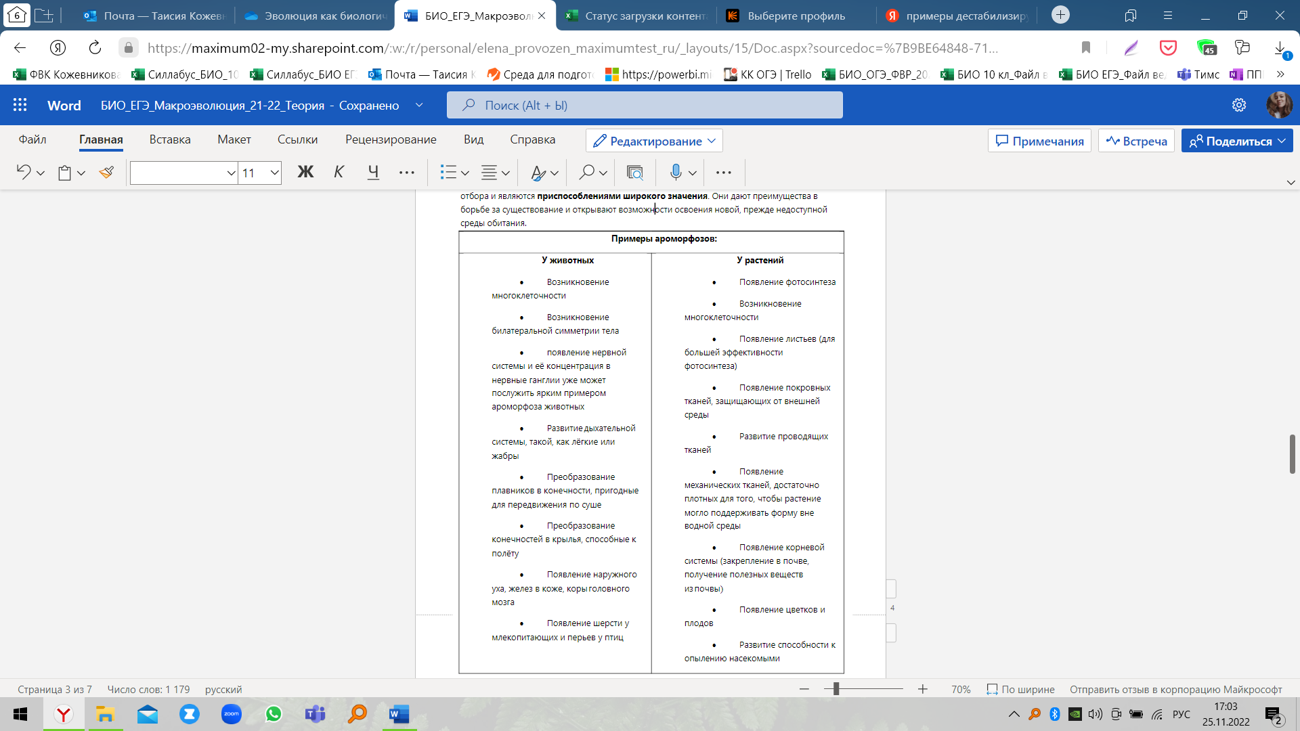Click the Поиск search field
This screenshot has height=731, width=1300.
(645, 105)
